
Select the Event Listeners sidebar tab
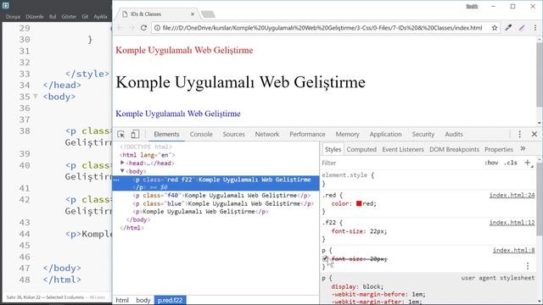[x=403, y=149]
